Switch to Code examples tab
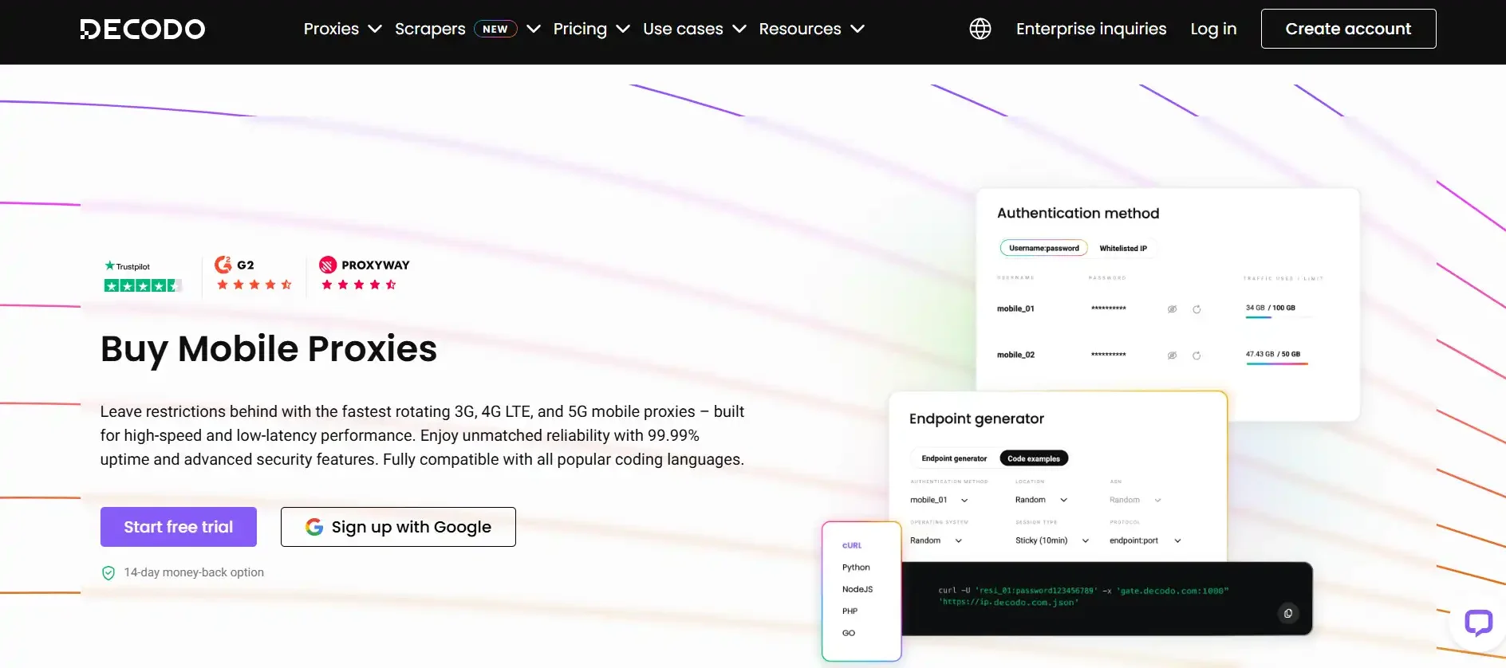Image resolution: width=1506 pixels, height=668 pixels. click(1034, 458)
